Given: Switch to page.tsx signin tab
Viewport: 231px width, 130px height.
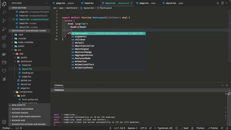Looking at the screenshot, I should (64, 3).
